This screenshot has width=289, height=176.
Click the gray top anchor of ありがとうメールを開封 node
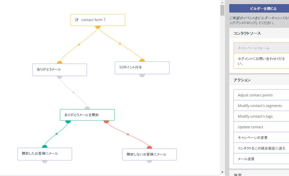87,108
